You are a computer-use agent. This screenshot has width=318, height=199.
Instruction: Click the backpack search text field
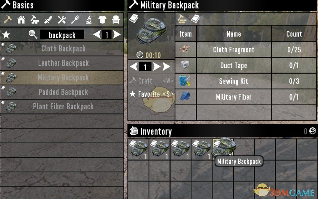click(x=62, y=35)
